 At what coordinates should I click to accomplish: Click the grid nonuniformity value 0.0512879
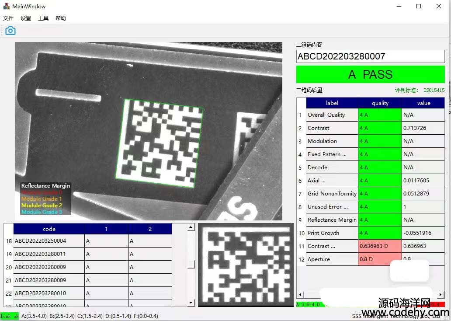pyautogui.click(x=416, y=193)
